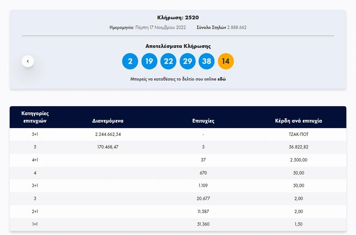This screenshot has height=235, width=356.
Task: Click the blue ball number 2
Action: (x=130, y=61)
